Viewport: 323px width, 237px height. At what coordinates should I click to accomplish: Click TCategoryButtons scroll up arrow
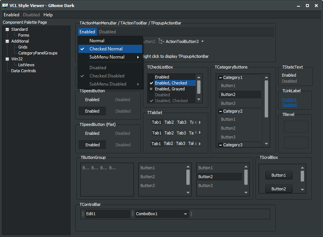click(266, 77)
